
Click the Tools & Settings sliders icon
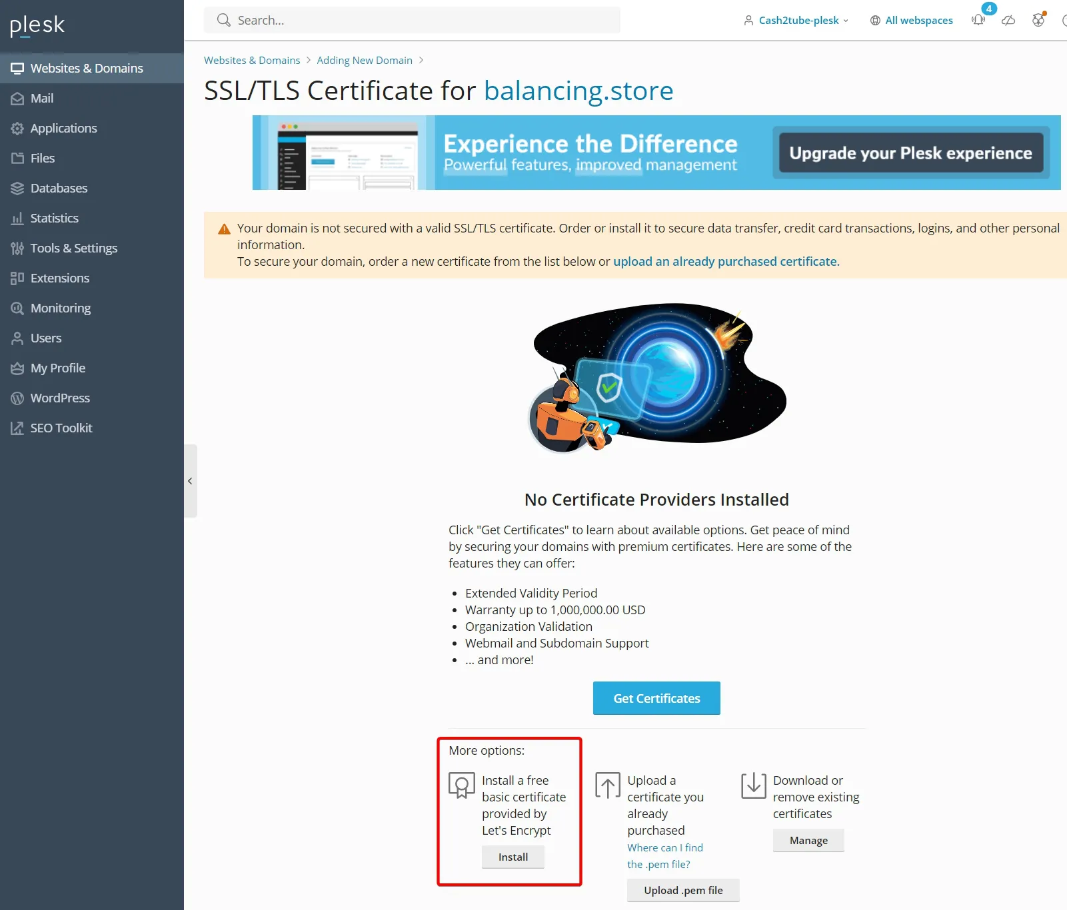tap(17, 248)
